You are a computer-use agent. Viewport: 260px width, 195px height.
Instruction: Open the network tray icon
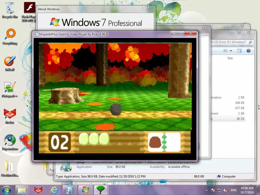(219, 190)
